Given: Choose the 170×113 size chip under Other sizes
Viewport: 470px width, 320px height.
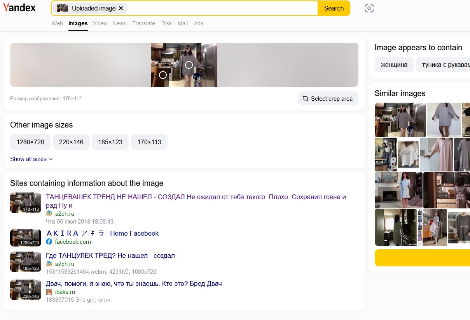Looking at the screenshot, I should [149, 142].
